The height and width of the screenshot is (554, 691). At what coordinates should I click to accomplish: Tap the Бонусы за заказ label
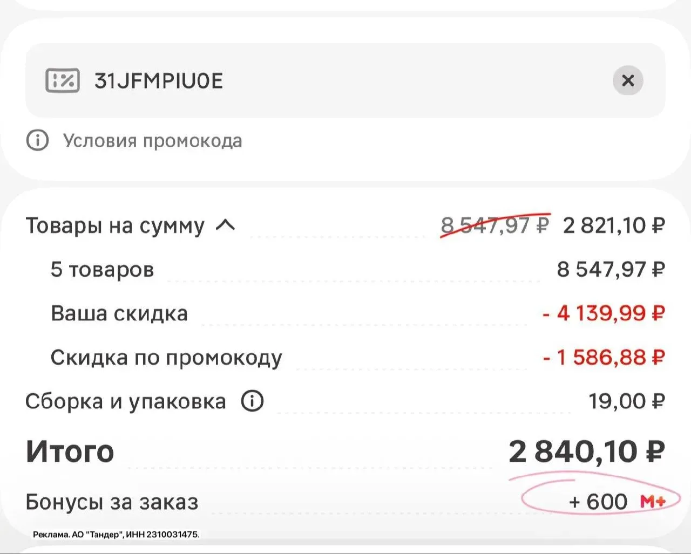click(x=112, y=502)
